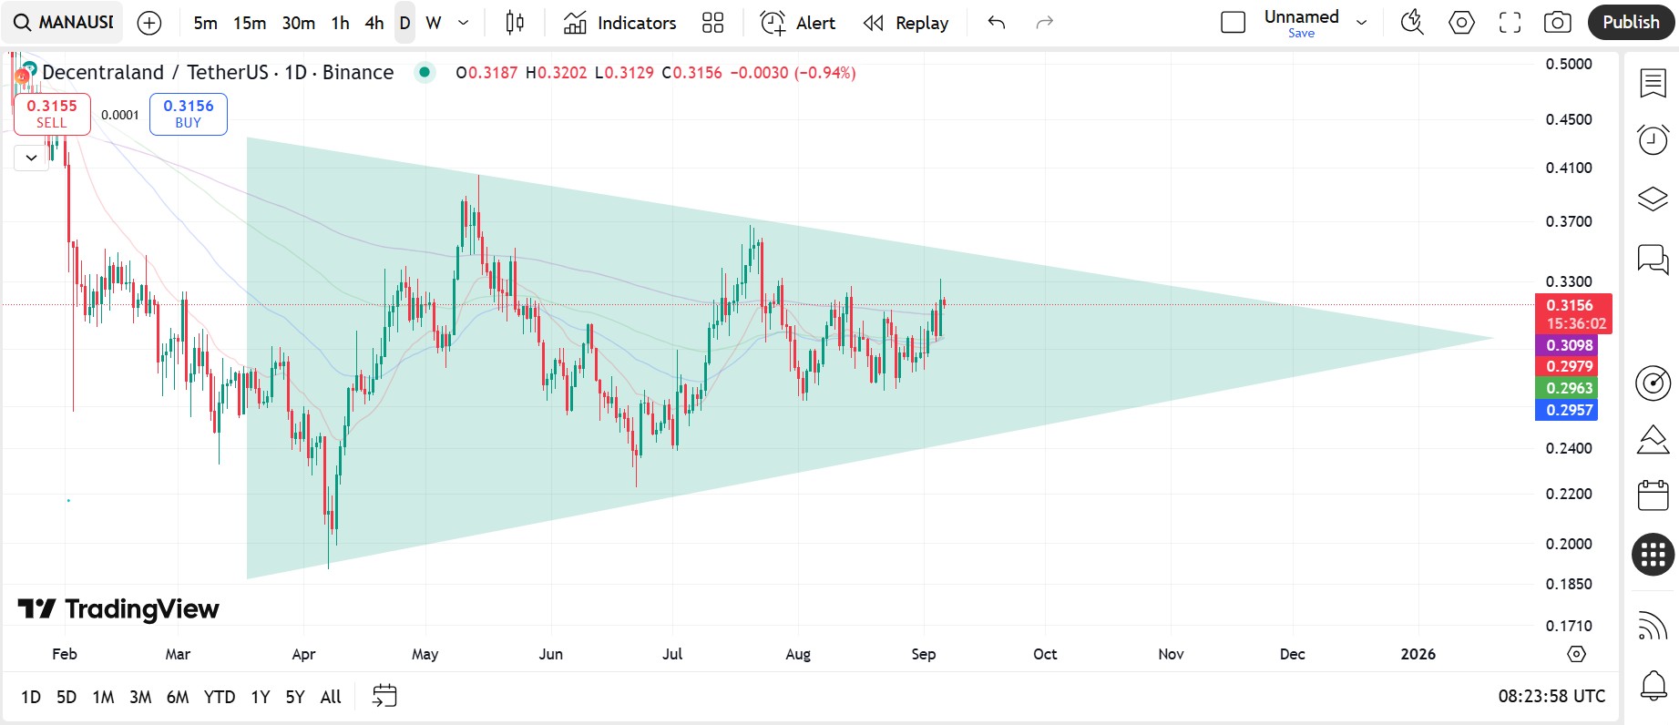The height and width of the screenshot is (725, 1679).
Task: Open the economic calendar sidebar icon
Action: tap(1653, 495)
